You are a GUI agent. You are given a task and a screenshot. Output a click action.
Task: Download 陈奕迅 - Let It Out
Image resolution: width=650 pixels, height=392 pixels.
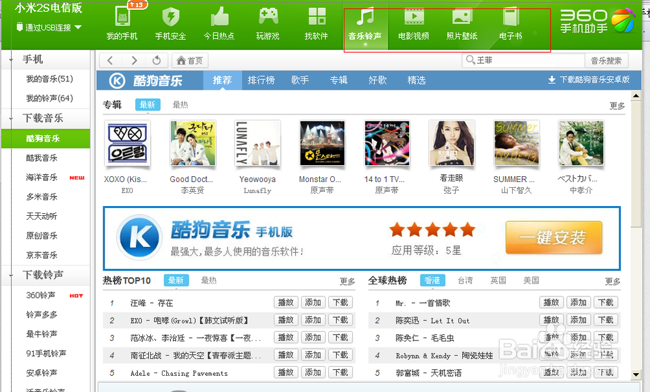point(606,320)
